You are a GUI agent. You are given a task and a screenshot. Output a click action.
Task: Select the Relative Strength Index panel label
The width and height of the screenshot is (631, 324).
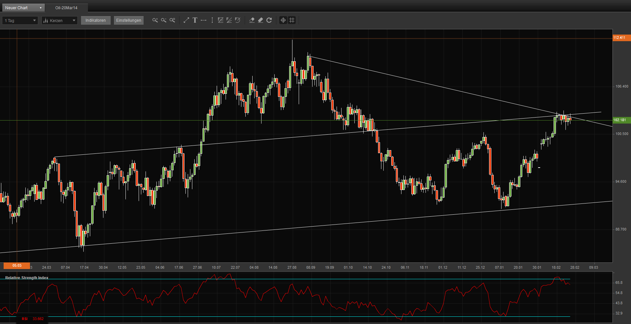tap(26, 278)
